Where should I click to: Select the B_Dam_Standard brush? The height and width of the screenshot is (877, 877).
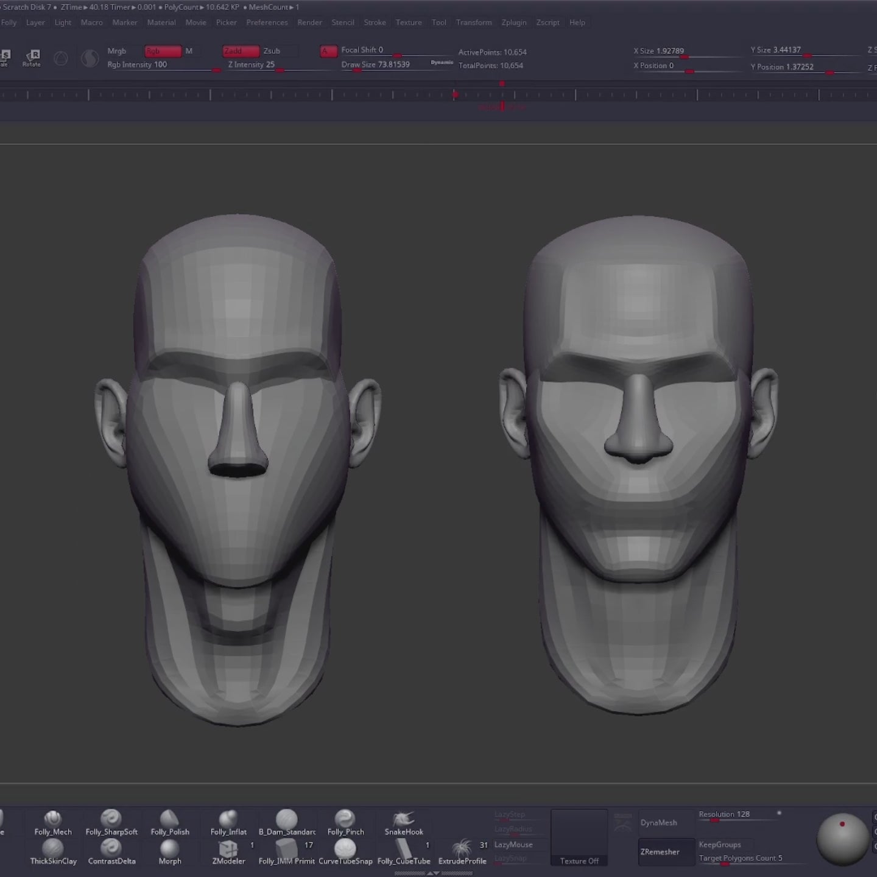tap(287, 823)
